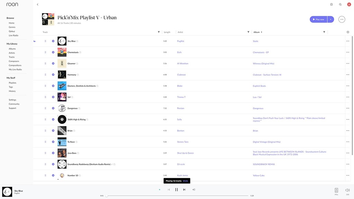Image resolution: width=354 pixels, height=199 pixels.
Task: Open more options for To Rave row
Action: [x=348, y=142]
